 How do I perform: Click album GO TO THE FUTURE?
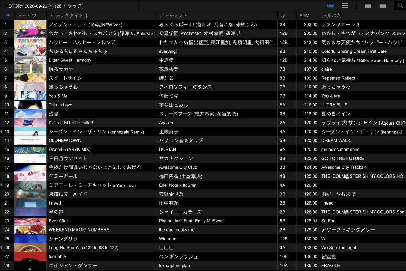coord(343,158)
